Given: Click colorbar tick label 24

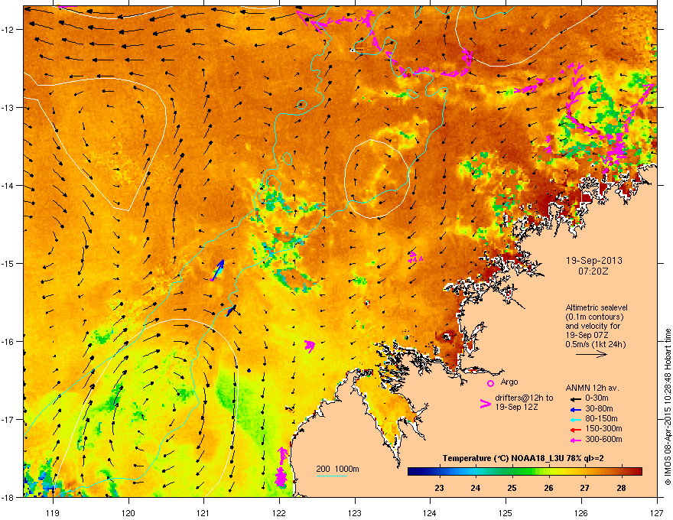Looking at the screenshot, I should (475, 488).
